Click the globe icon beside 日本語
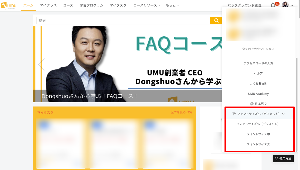Image resolution: width=300 pixels, height=170 pixels. (x=252, y=104)
